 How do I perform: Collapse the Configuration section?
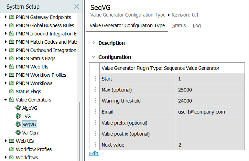coord(93,57)
